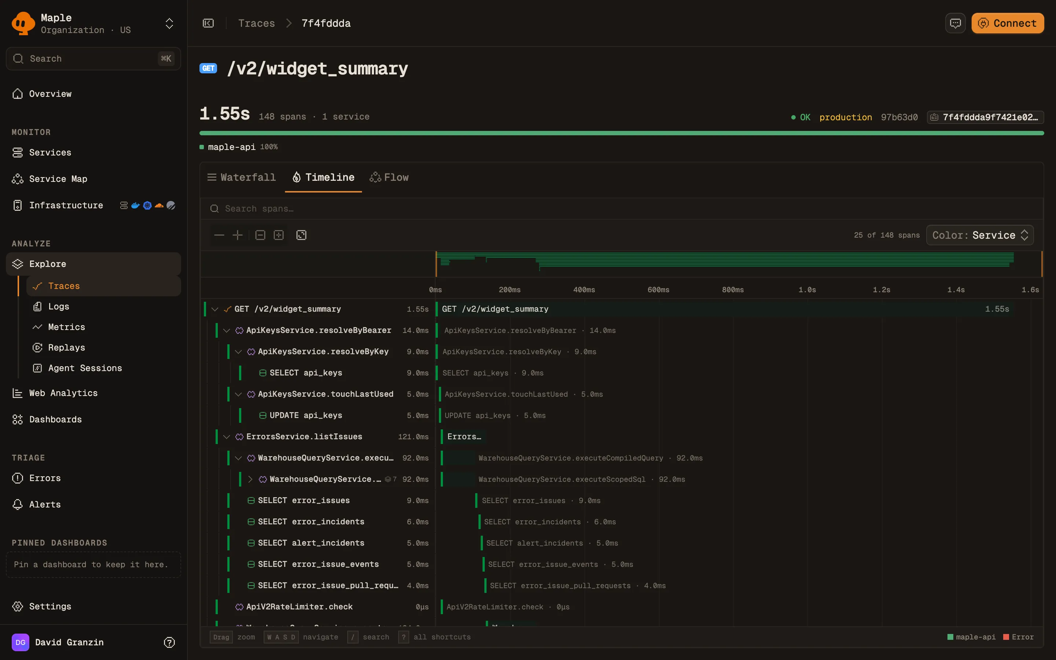
Task: Select the UPDATE api_keys span row
Action: 317,415
